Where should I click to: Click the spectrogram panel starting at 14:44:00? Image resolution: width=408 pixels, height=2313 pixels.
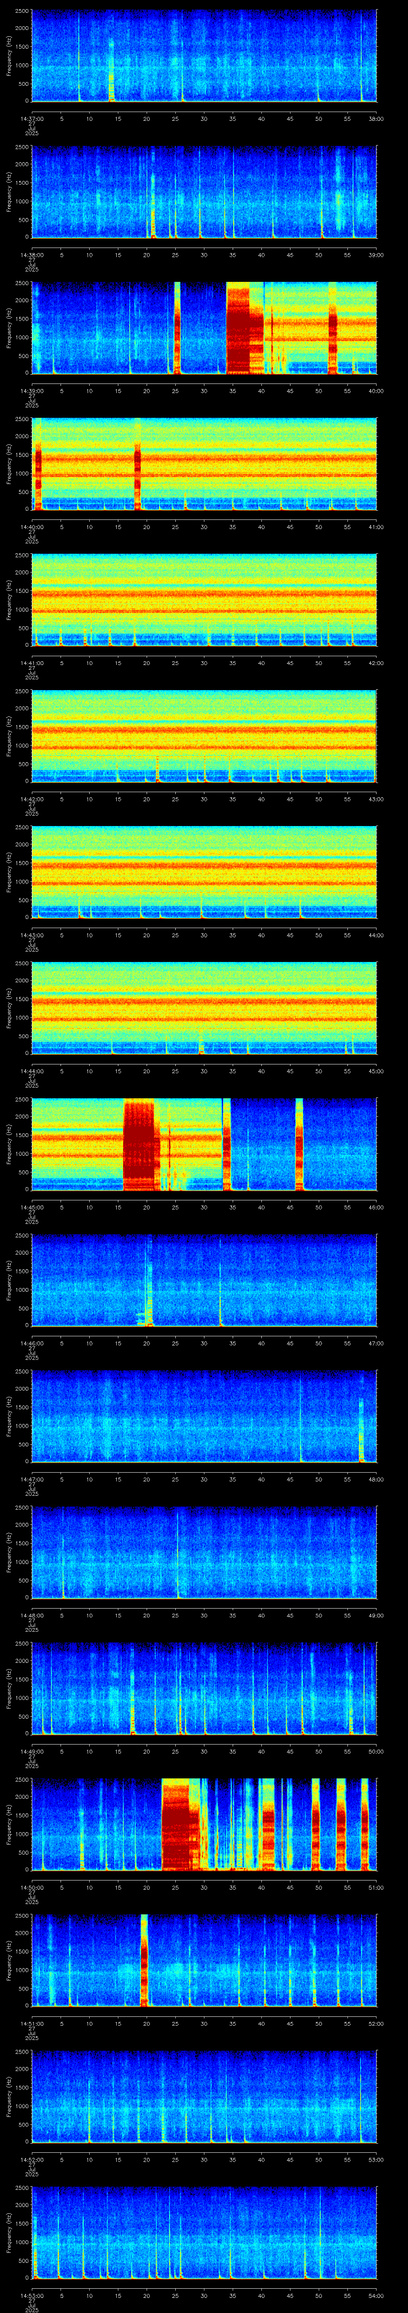204,1008
